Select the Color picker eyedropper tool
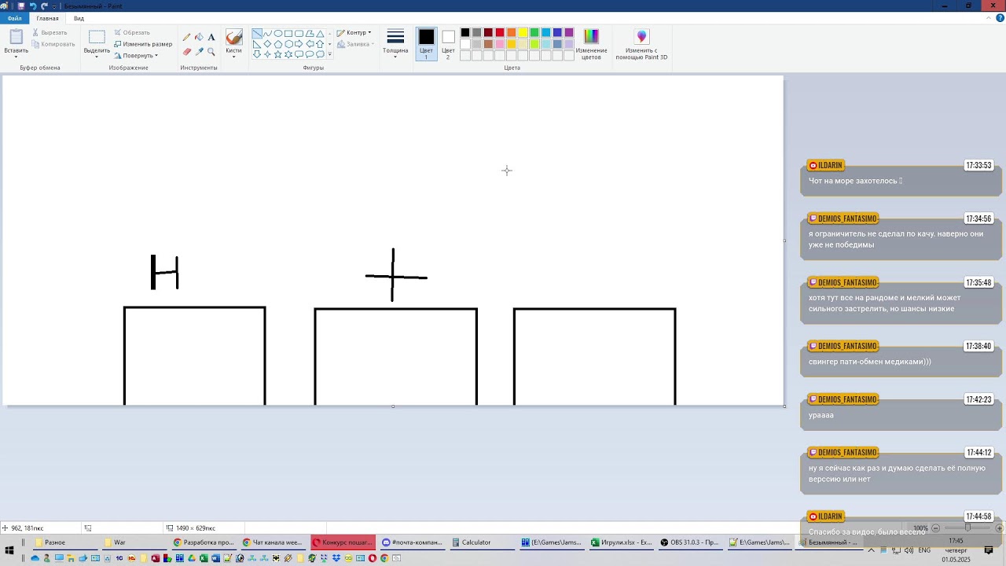 [x=199, y=51]
